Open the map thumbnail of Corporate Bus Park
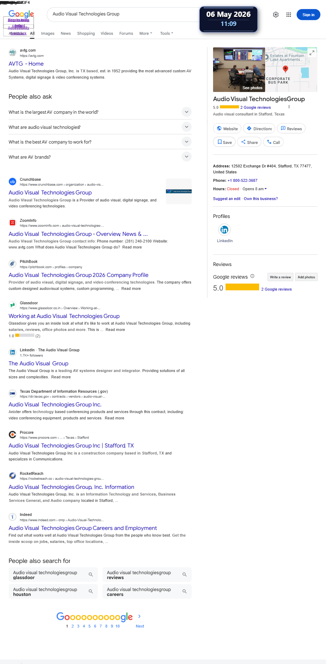Viewport: 330px width, 664px height. pos(291,69)
